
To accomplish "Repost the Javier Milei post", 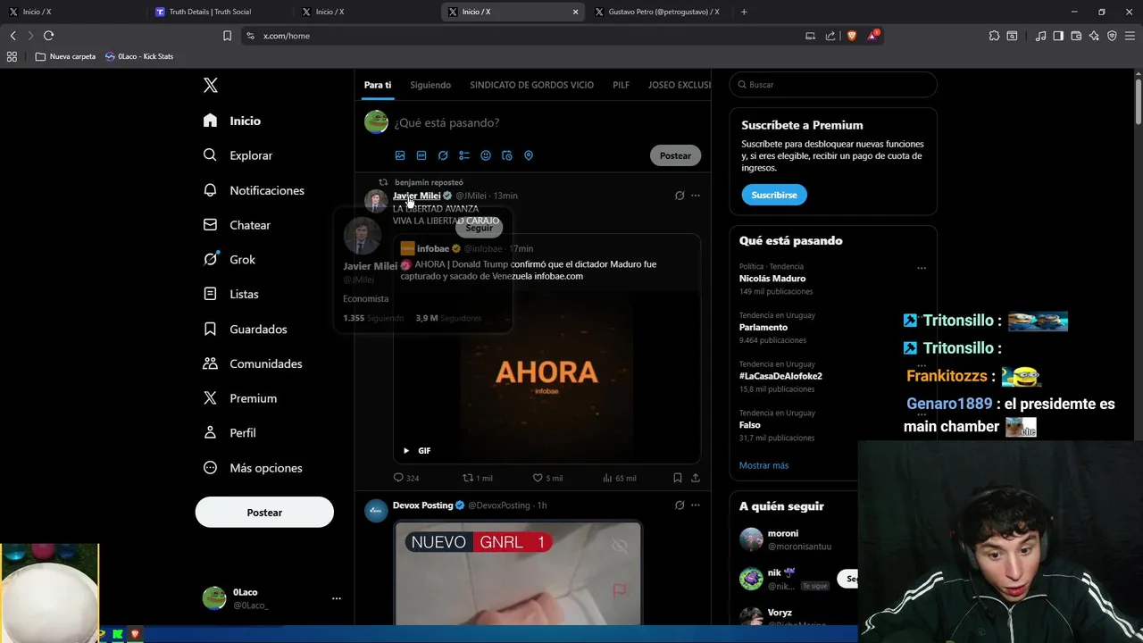I will [477, 478].
